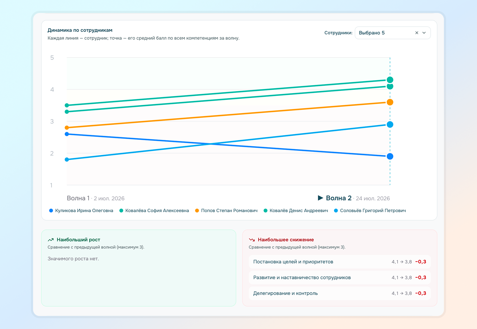
Task: Click the rising trend icon near Наибольший рост
Action: (51, 240)
